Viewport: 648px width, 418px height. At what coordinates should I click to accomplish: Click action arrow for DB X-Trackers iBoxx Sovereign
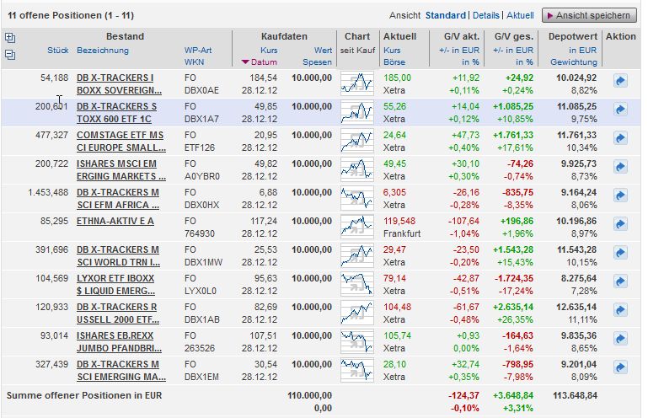[620, 82]
